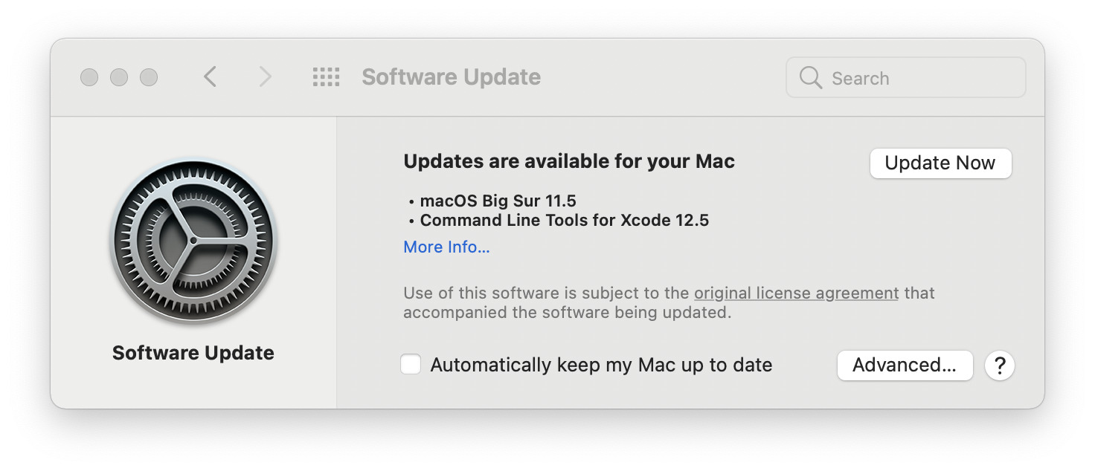1095x471 pixels.
Task: Focus the Search field
Action: click(905, 77)
